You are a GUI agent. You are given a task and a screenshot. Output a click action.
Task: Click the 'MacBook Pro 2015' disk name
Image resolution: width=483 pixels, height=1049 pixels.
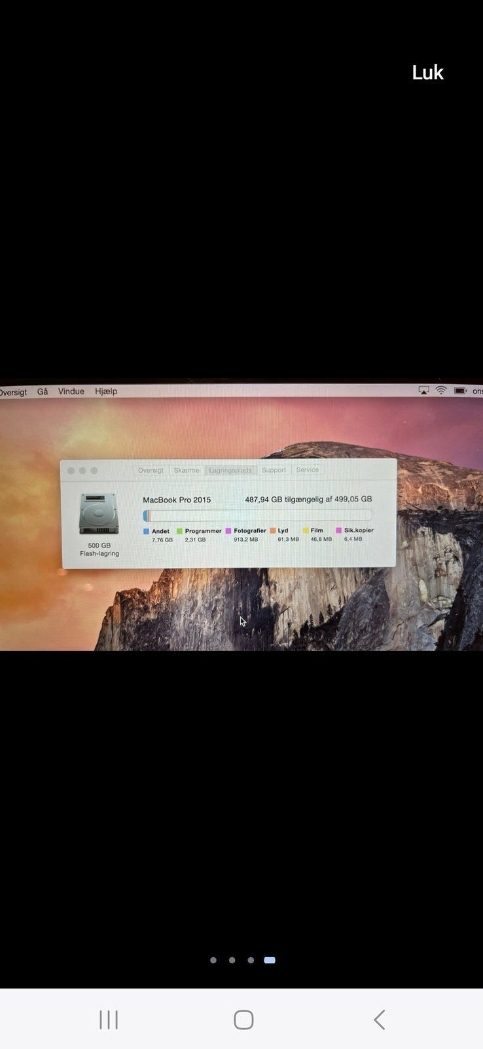(177, 500)
